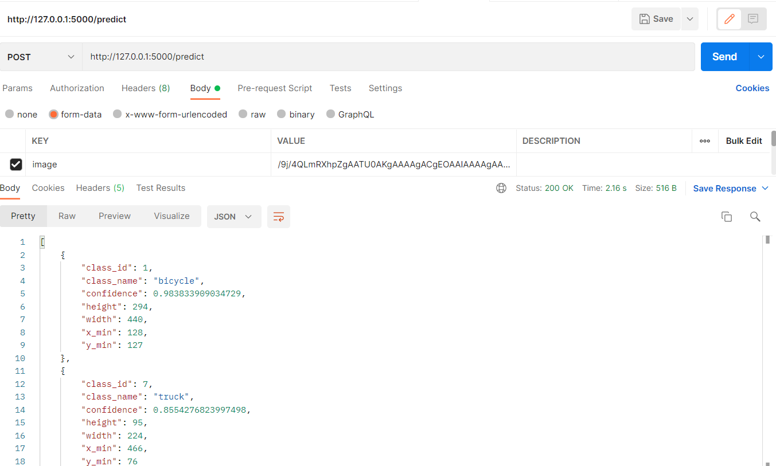Click the confidence value 0.8554276823997498
This screenshot has width=776, height=466.
tap(199, 410)
